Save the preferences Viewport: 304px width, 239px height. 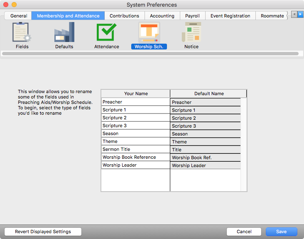coord(281,232)
